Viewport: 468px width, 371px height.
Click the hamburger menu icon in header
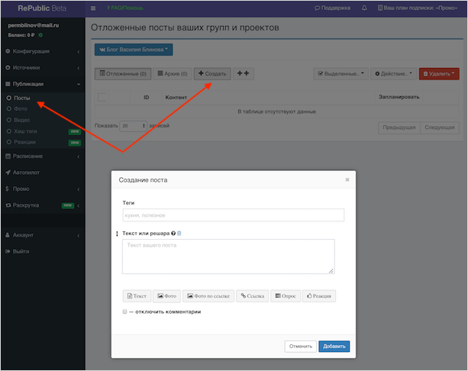(93, 8)
